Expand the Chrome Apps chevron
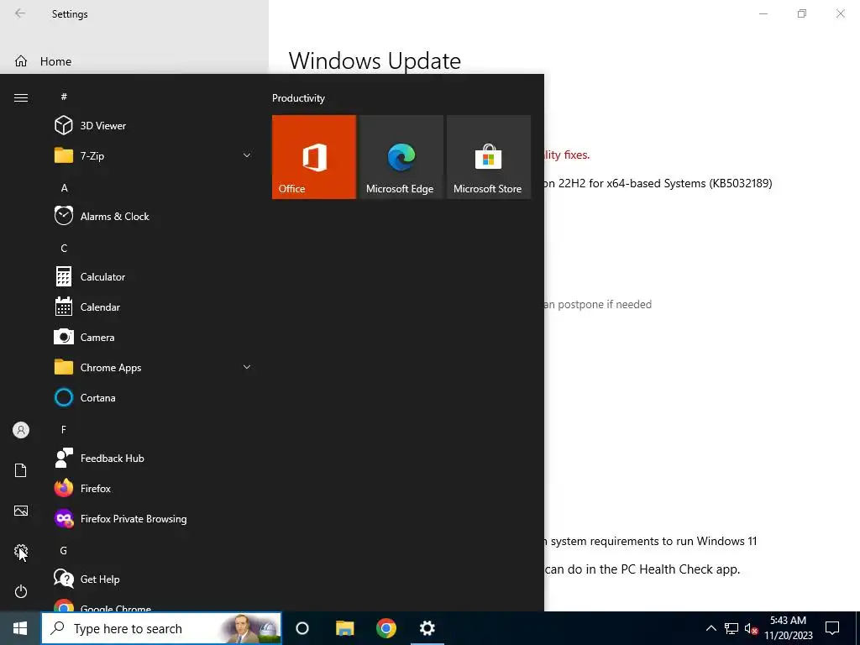This screenshot has height=645, width=860. point(247,367)
